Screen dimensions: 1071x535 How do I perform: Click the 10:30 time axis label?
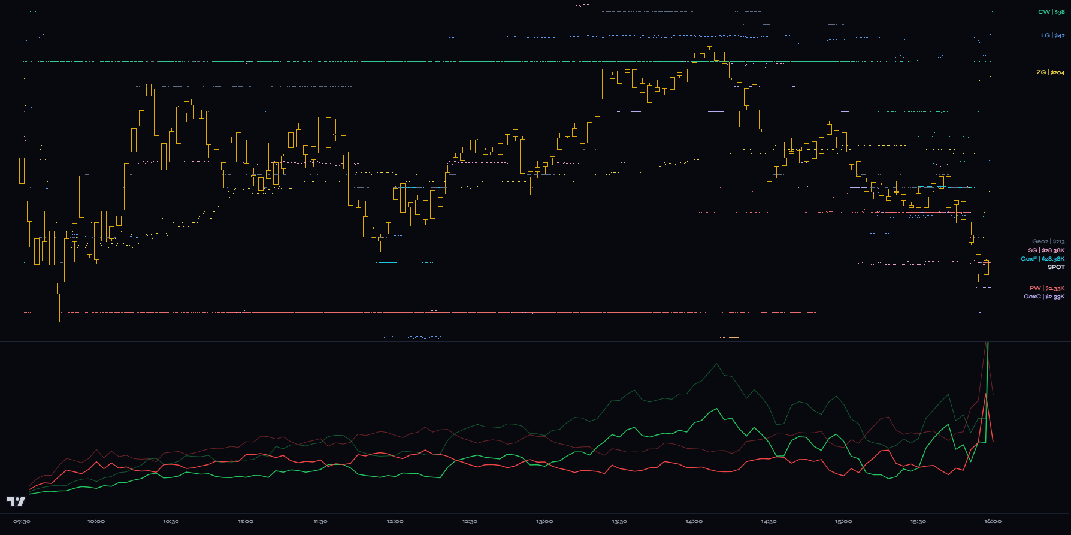(171, 521)
